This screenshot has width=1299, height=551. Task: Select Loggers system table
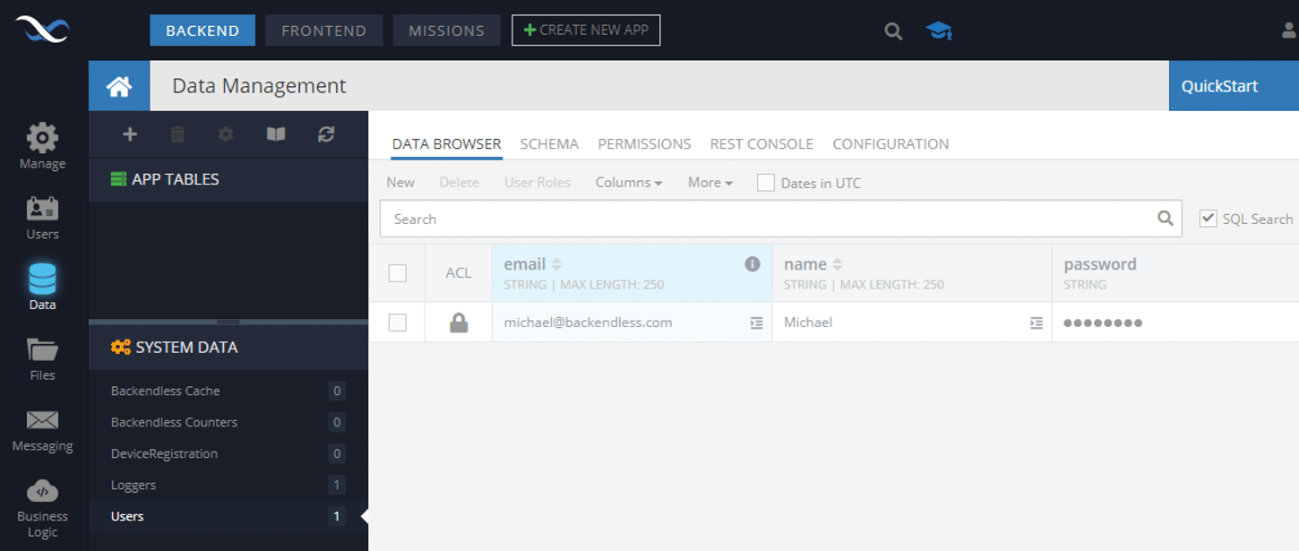228,485
